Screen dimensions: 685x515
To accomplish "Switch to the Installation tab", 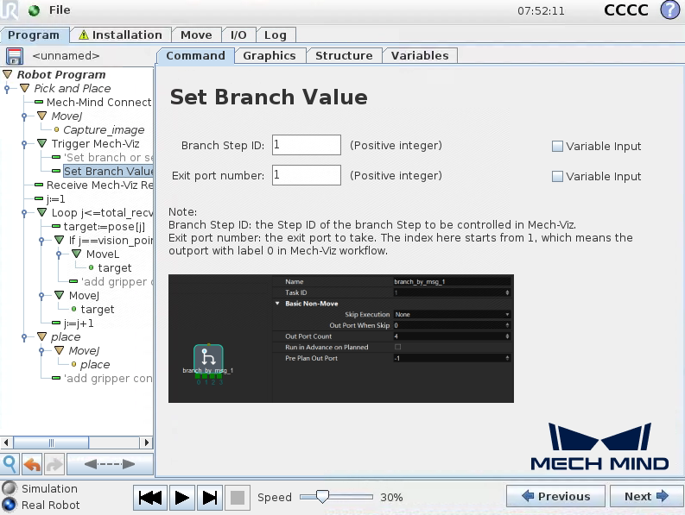I will pos(120,35).
